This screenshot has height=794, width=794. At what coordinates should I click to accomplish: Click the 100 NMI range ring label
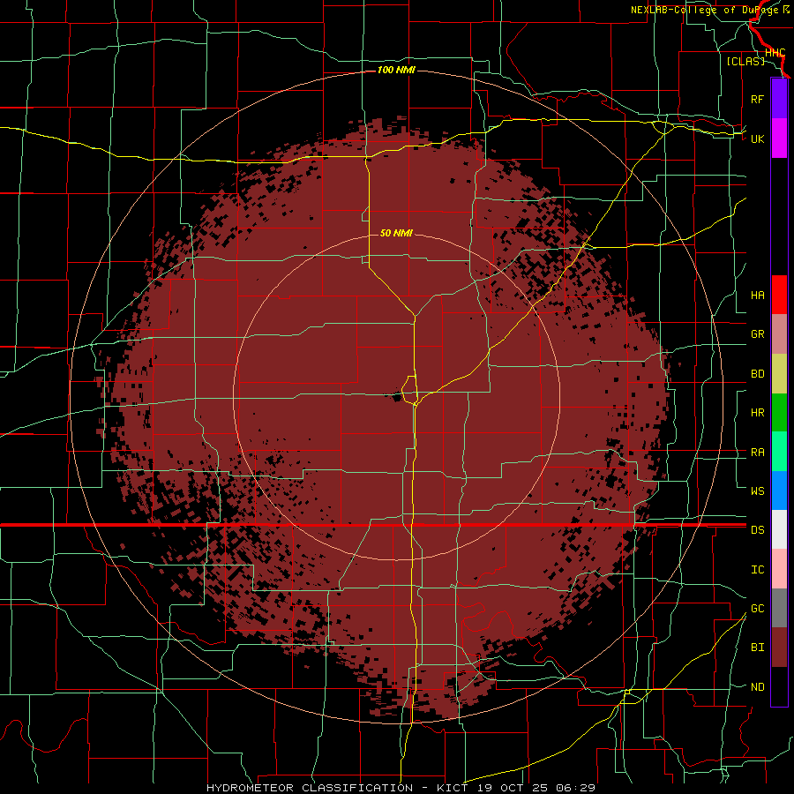click(x=396, y=70)
